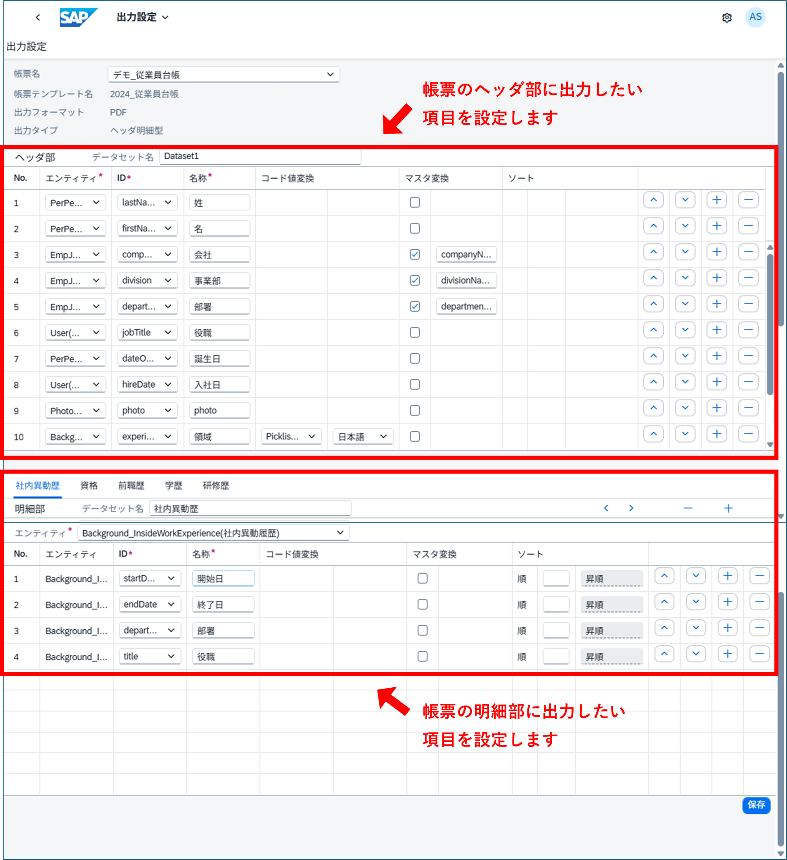Expand the 日本語 language dropdown in row 10
The height and width of the screenshot is (860, 787).
coord(363,437)
